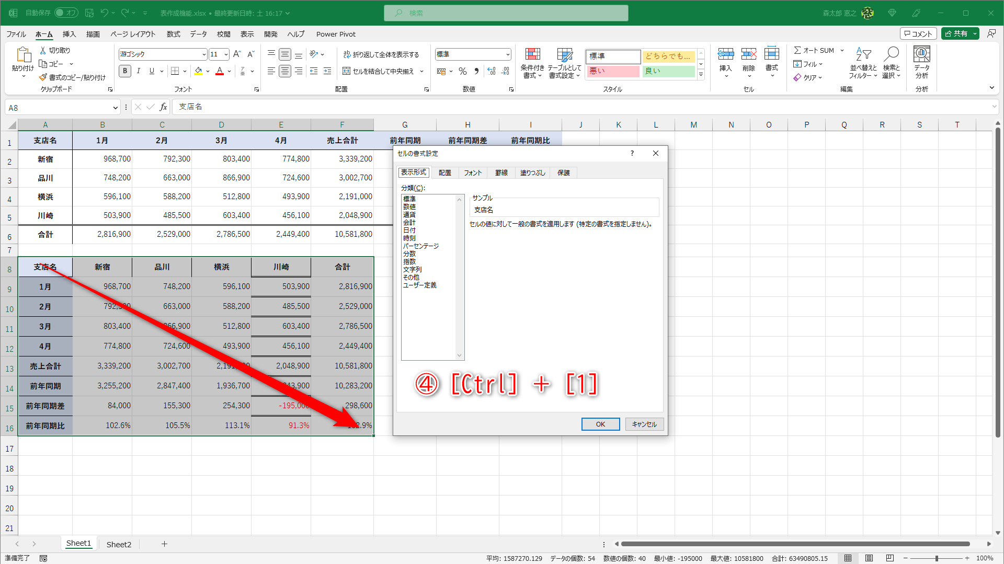Click the search (検索) box
The image size is (1004, 564).
(x=506, y=13)
